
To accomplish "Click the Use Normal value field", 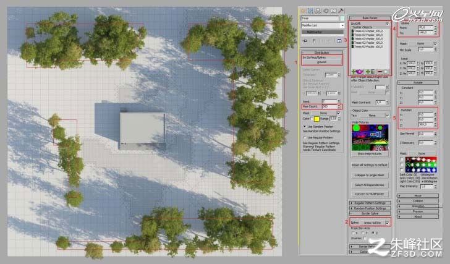I will click(x=426, y=134).
